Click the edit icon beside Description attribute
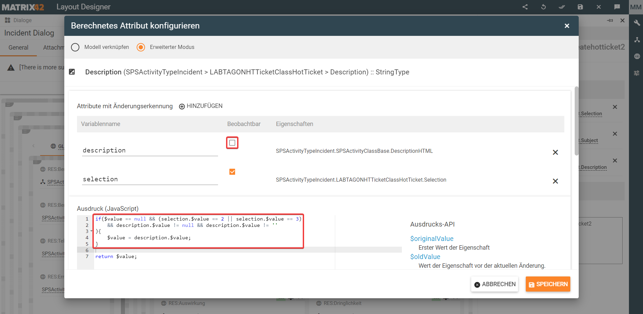 (x=72, y=72)
